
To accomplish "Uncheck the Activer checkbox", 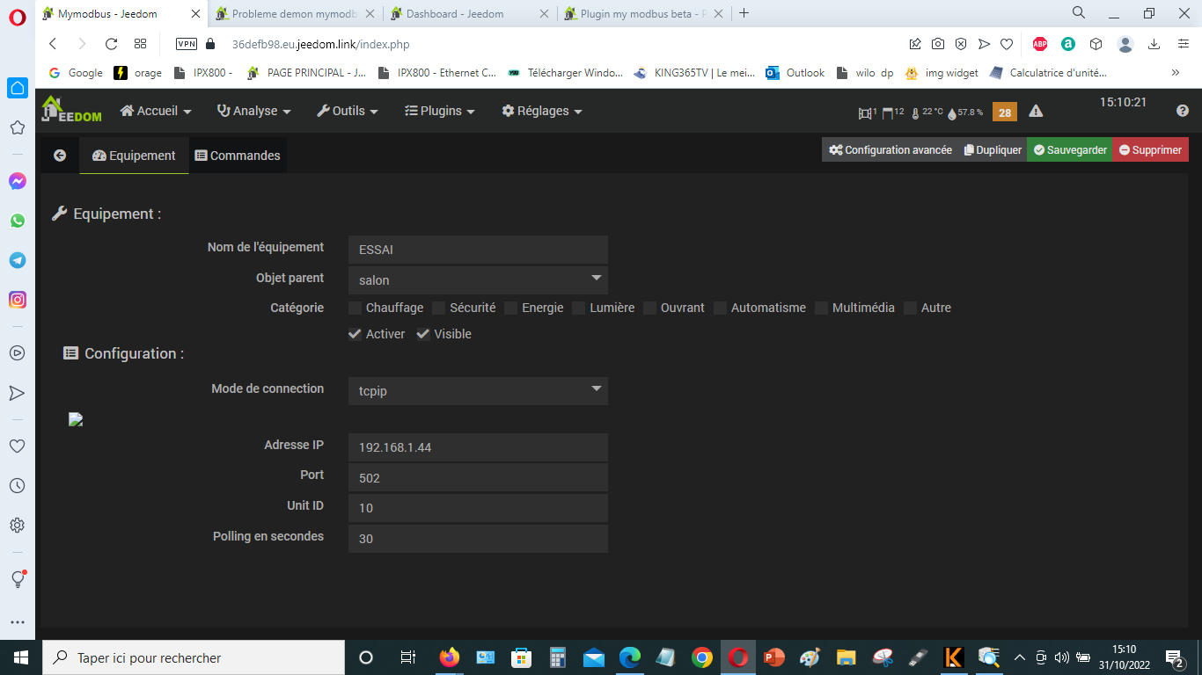I will coord(355,334).
